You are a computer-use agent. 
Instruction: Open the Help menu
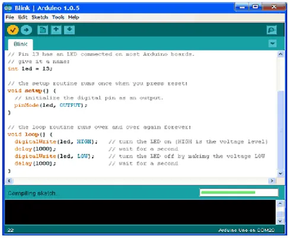74,17
